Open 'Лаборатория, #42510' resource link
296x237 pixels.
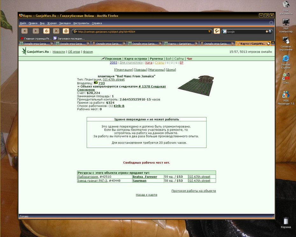point(95,177)
